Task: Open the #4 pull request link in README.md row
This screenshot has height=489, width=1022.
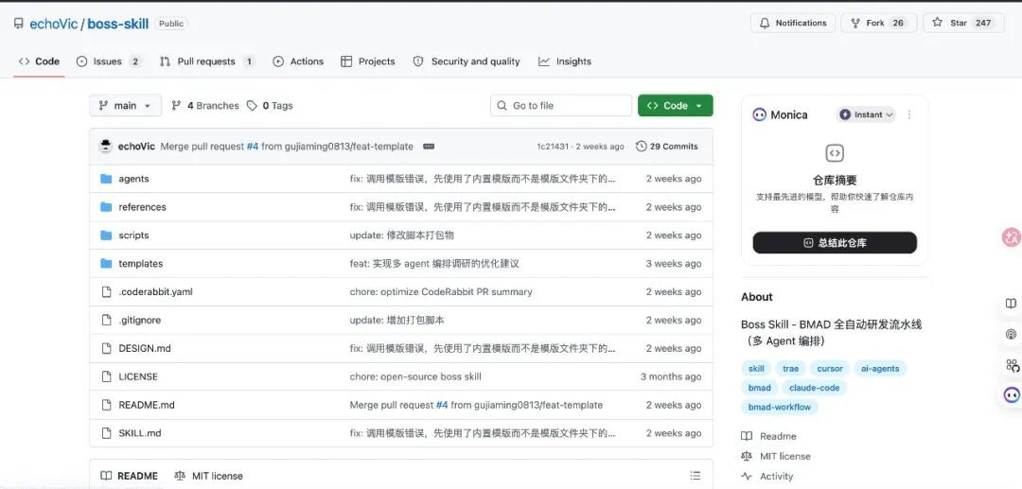Action: (x=442, y=405)
